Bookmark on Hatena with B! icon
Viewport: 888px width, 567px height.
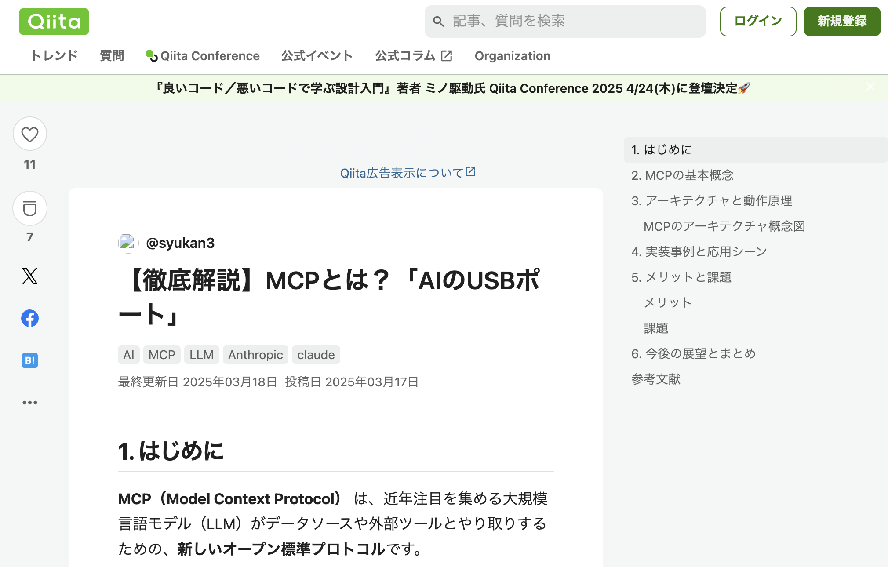30,360
